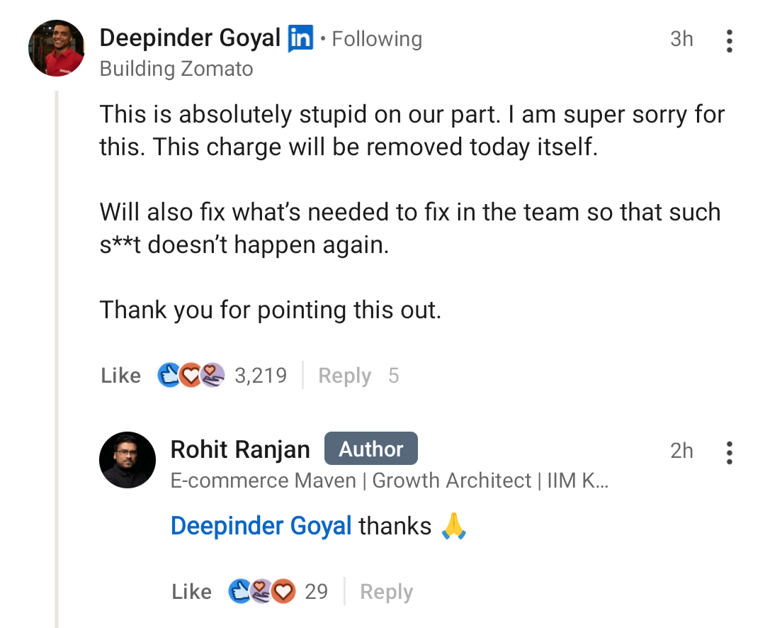765x628 pixels.
Task: Click the Deepinder Goyal name at top
Action: pos(190,38)
